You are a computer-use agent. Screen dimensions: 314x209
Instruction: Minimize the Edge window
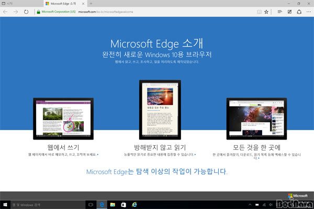[289, 4]
